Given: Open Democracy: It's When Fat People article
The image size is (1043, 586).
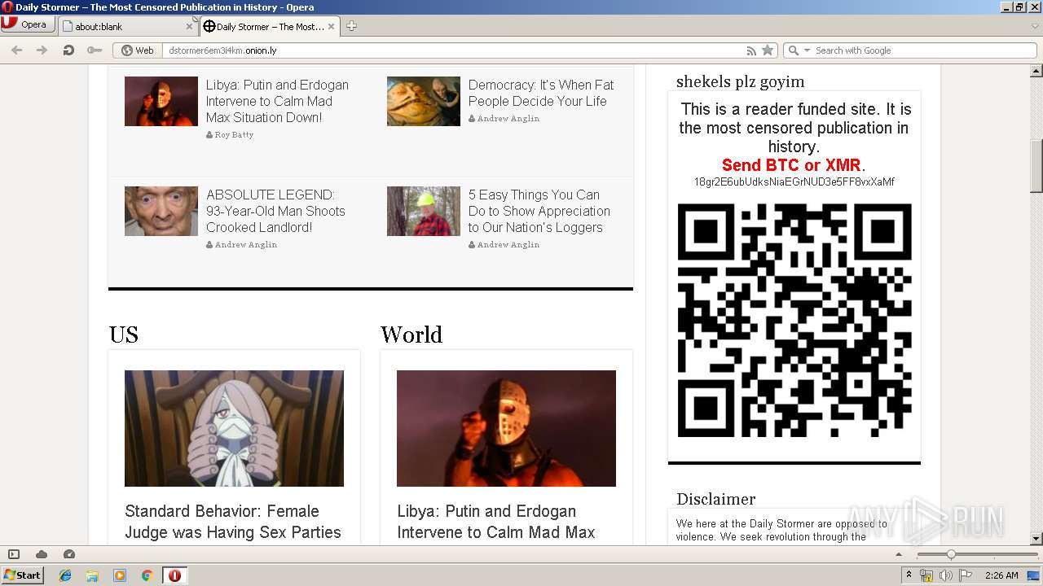Looking at the screenshot, I should click(x=541, y=93).
